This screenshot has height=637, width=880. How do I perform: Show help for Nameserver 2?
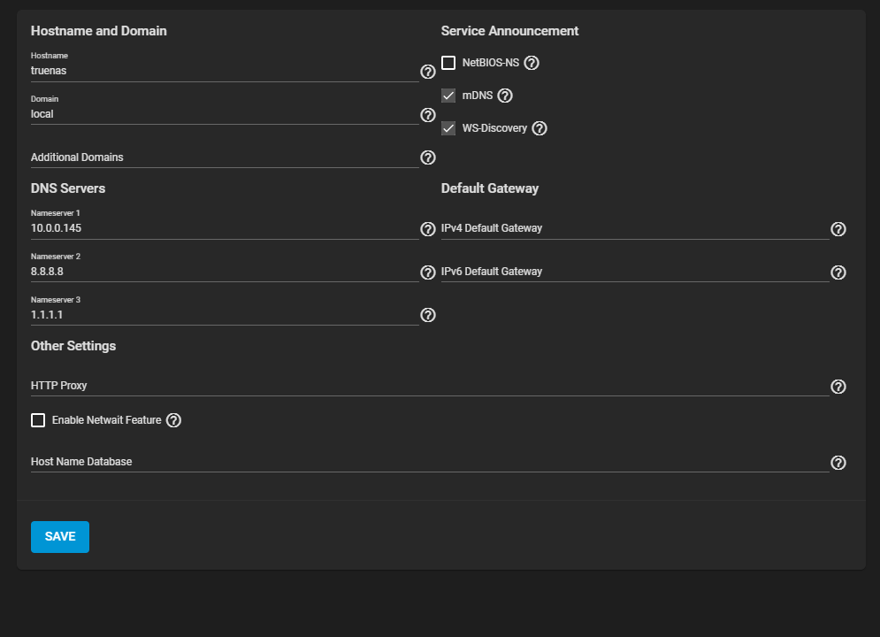point(427,272)
